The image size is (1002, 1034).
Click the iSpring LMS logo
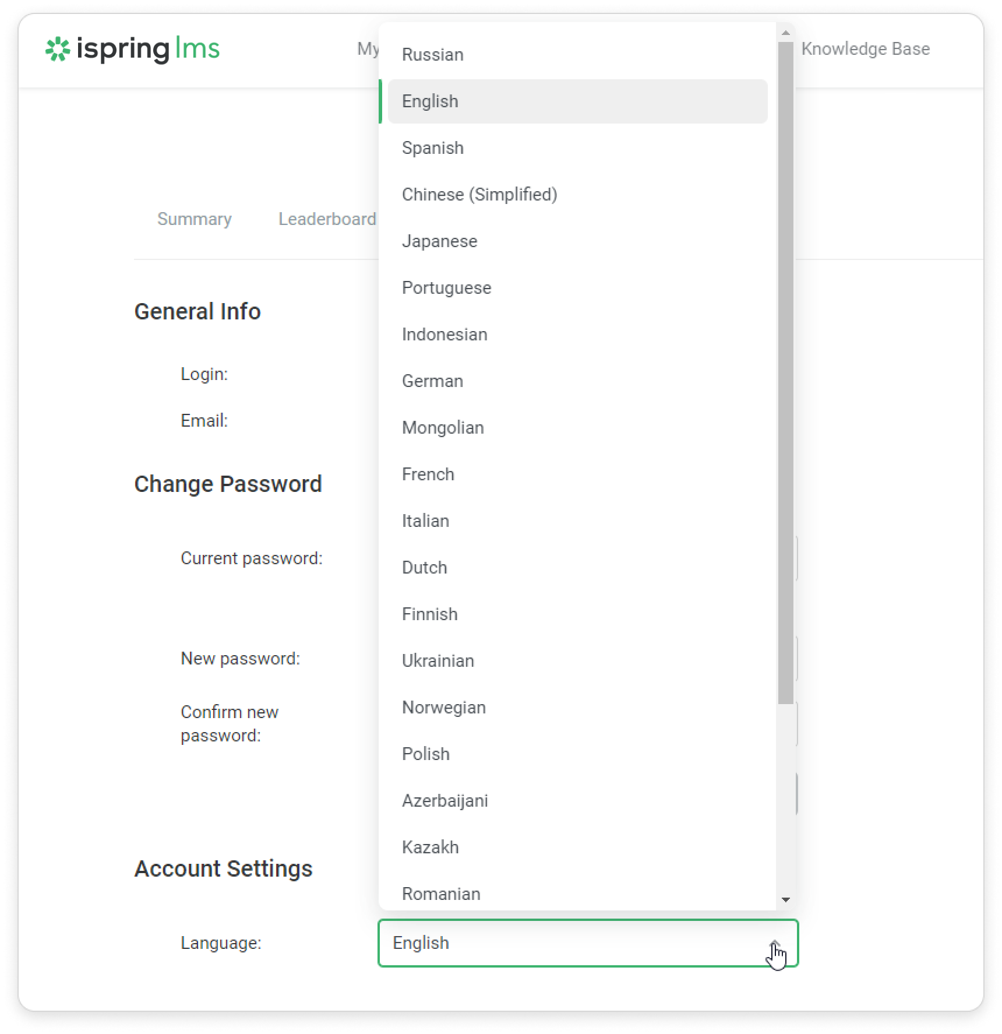coord(132,50)
